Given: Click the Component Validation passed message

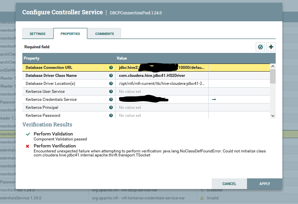Looking at the screenshot, I should pos(60,139).
